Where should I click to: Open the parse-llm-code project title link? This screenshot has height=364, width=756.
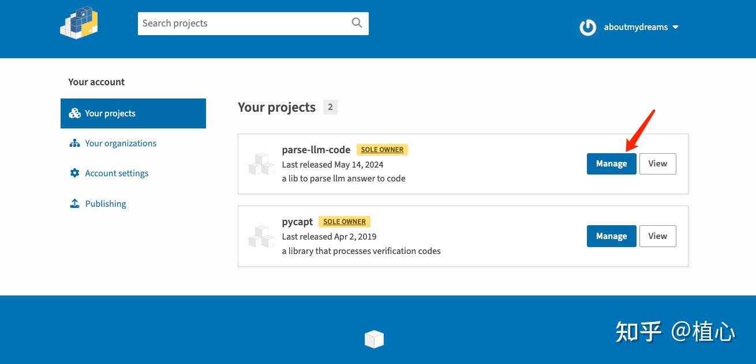316,150
